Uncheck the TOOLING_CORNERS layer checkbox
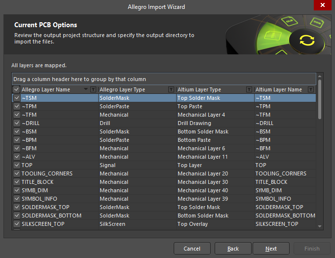This screenshot has width=335, height=258. [x=17, y=173]
